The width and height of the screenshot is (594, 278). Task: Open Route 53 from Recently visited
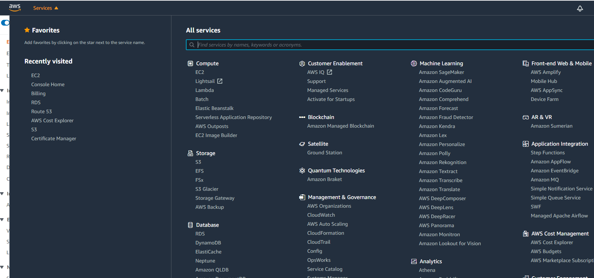42,111
